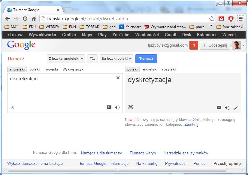248x175 pixels.
Task: Go to the browser home icon
Action: [x=34, y=19]
